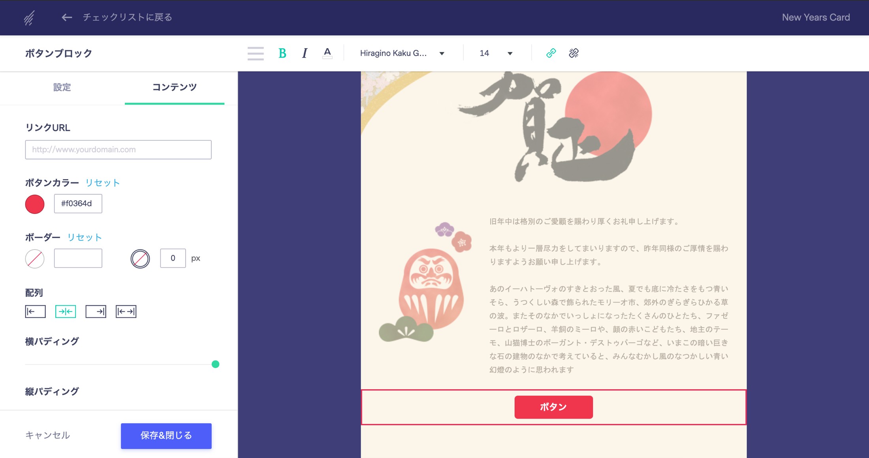Align button to the right
The width and height of the screenshot is (869, 458).
pyautogui.click(x=96, y=312)
